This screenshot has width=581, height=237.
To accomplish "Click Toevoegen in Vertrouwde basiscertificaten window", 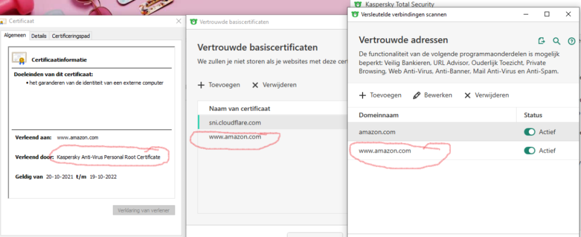I will (x=218, y=85).
